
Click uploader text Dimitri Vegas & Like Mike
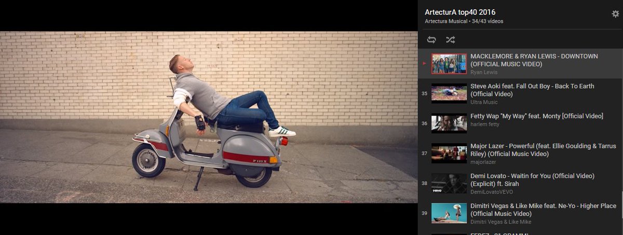(x=500, y=222)
